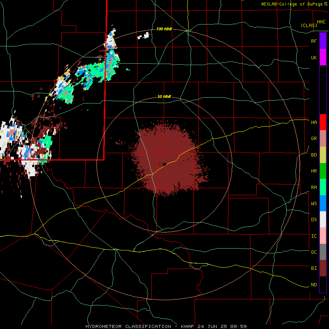Screen dimensions: 329x329
Task: Click the "HHC" product label
Action: [x=321, y=22]
